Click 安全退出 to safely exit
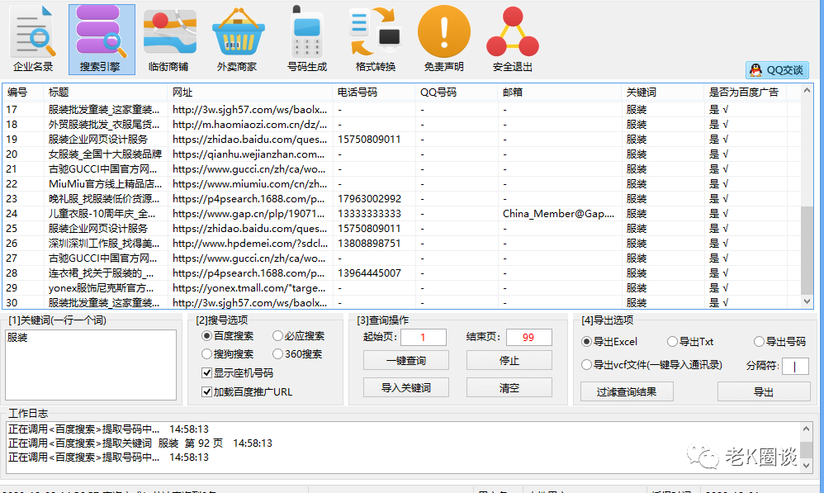 [512, 33]
